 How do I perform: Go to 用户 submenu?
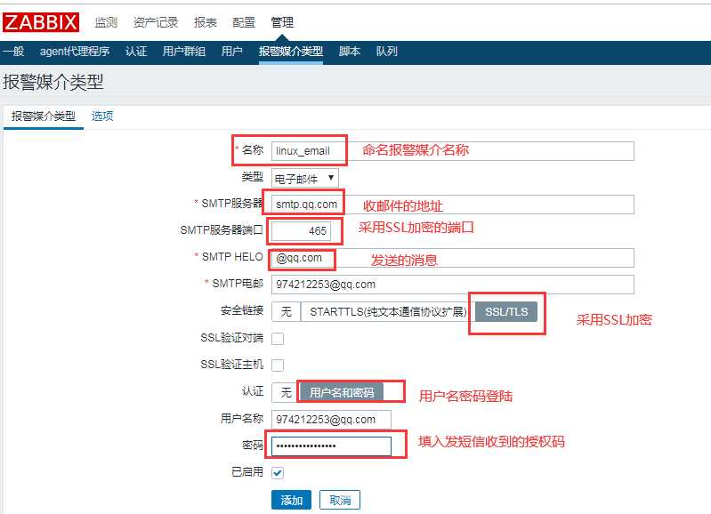231,52
